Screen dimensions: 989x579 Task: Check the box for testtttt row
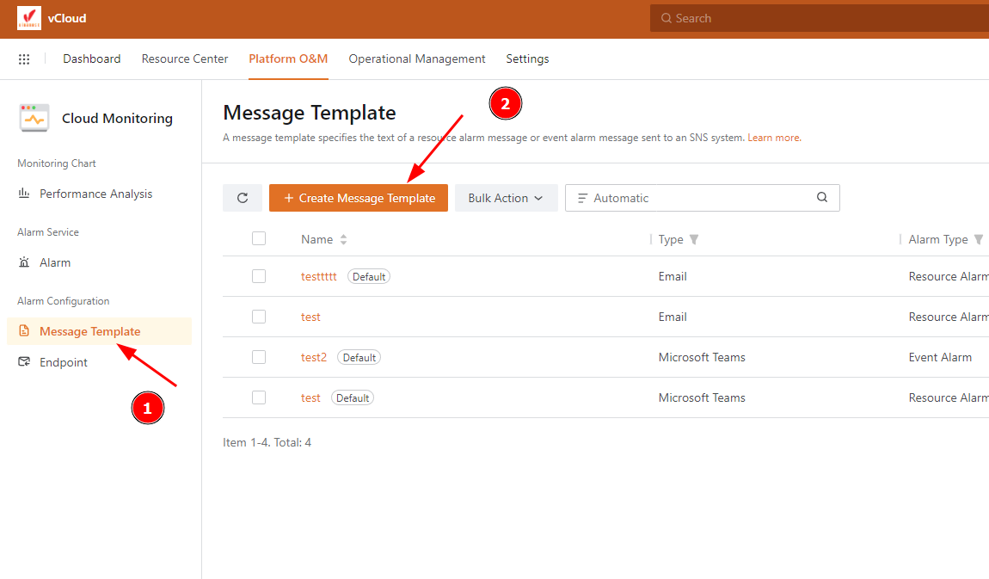(x=259, y=276)
